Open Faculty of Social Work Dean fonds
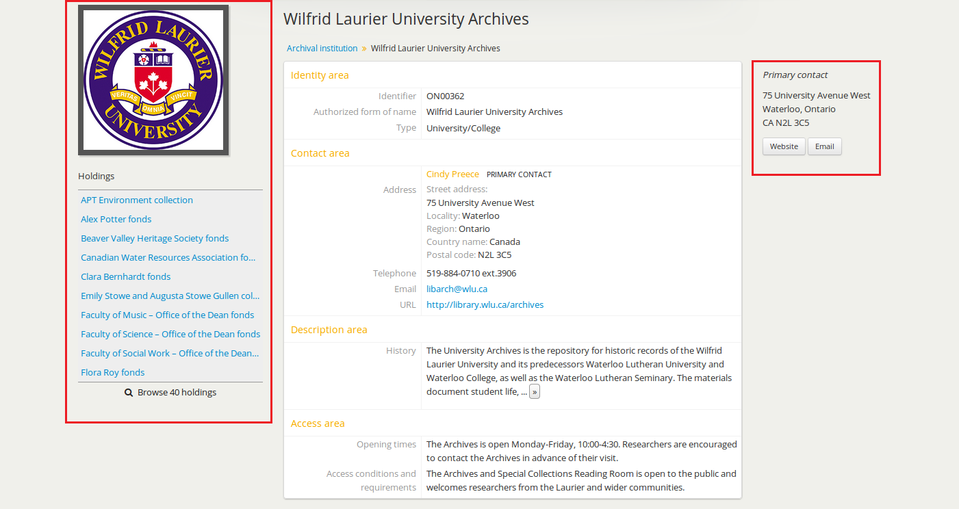This screenshot has height=509, width=959. (170, 354)
